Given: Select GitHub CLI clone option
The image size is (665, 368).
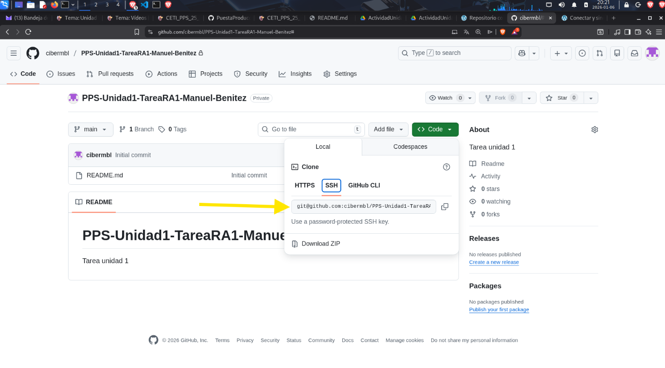Looking at the screenshot, I should click(364, 185).
